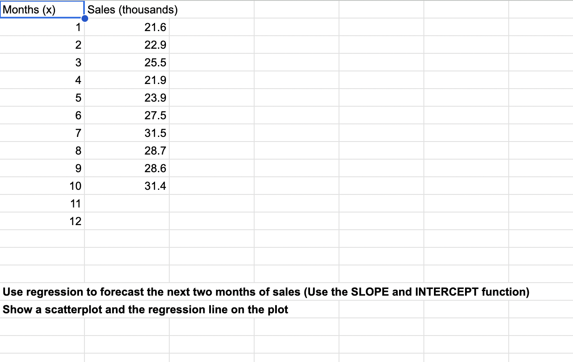Image resolution: width=573 pixels, height=362 pixels.
Task: Click the cell showing 27.5
Action: 126,115
